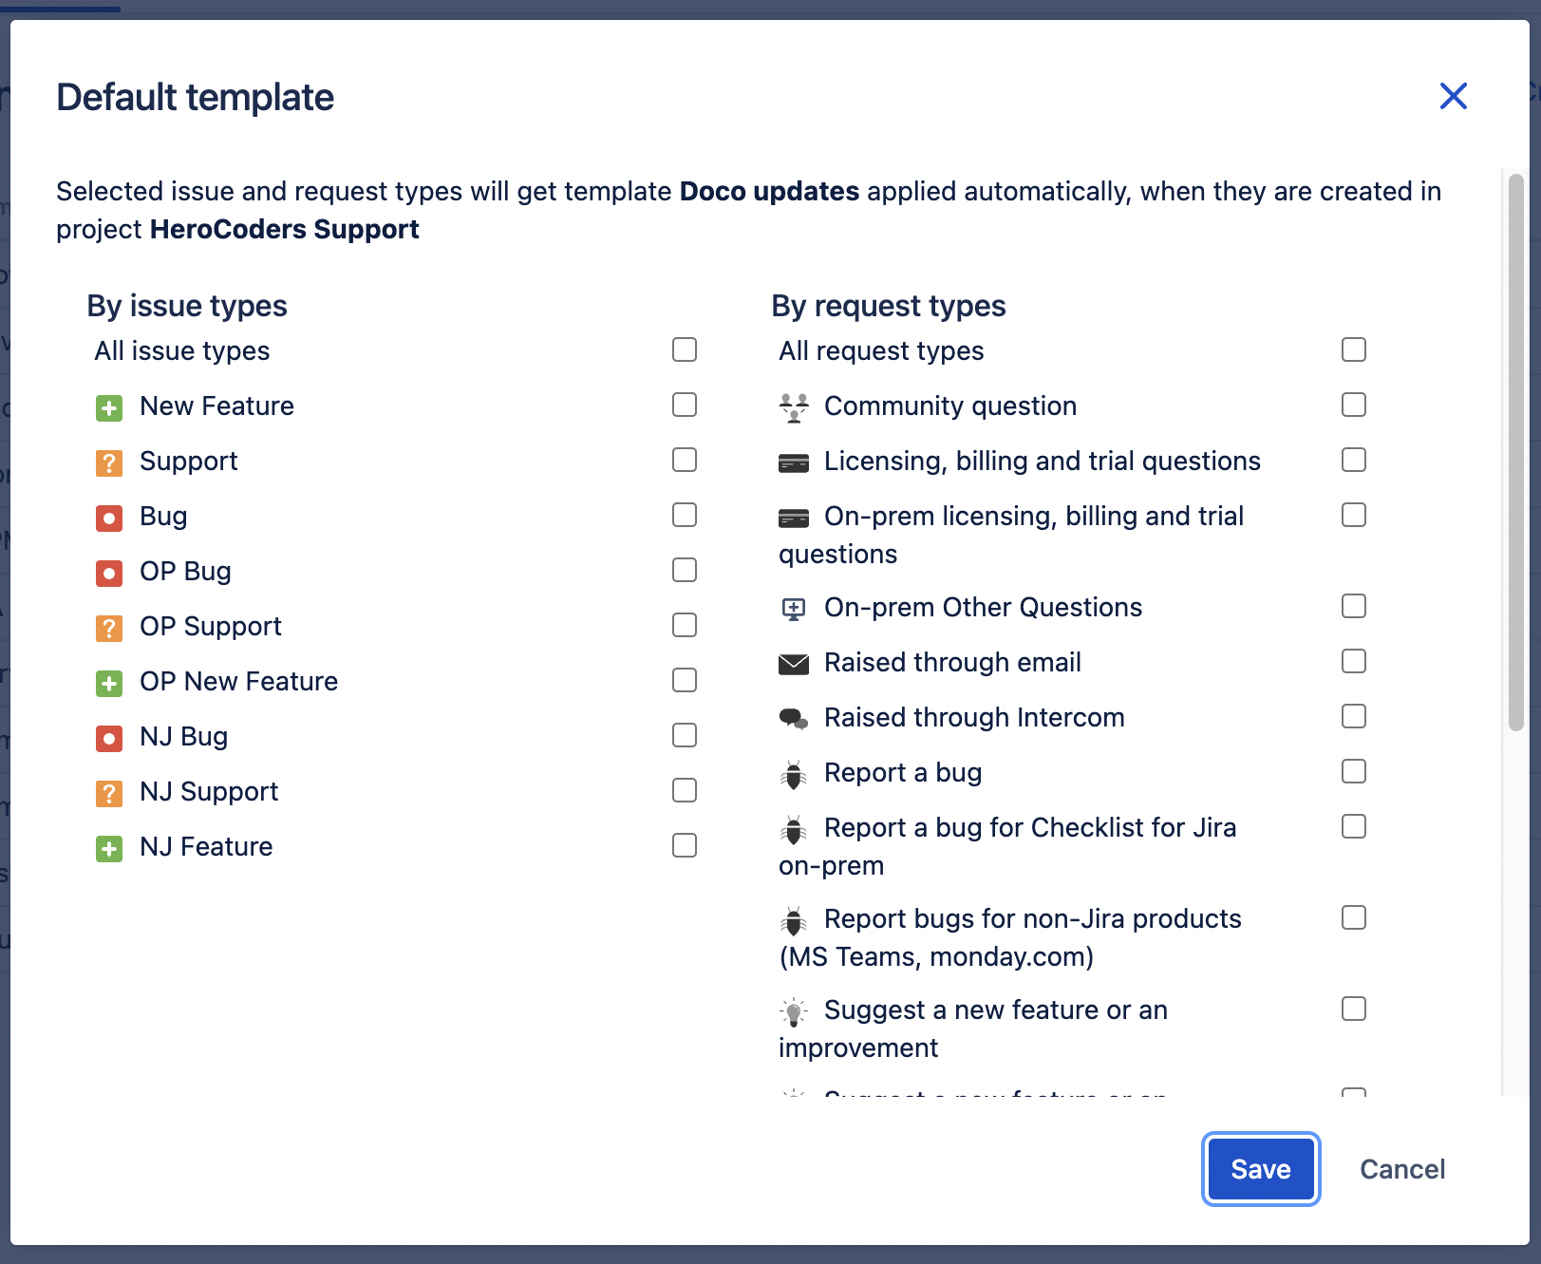Click the bug icon next to Report a bug
Viewport: 1541px width, 1264px height.
[x=795, y=774]
